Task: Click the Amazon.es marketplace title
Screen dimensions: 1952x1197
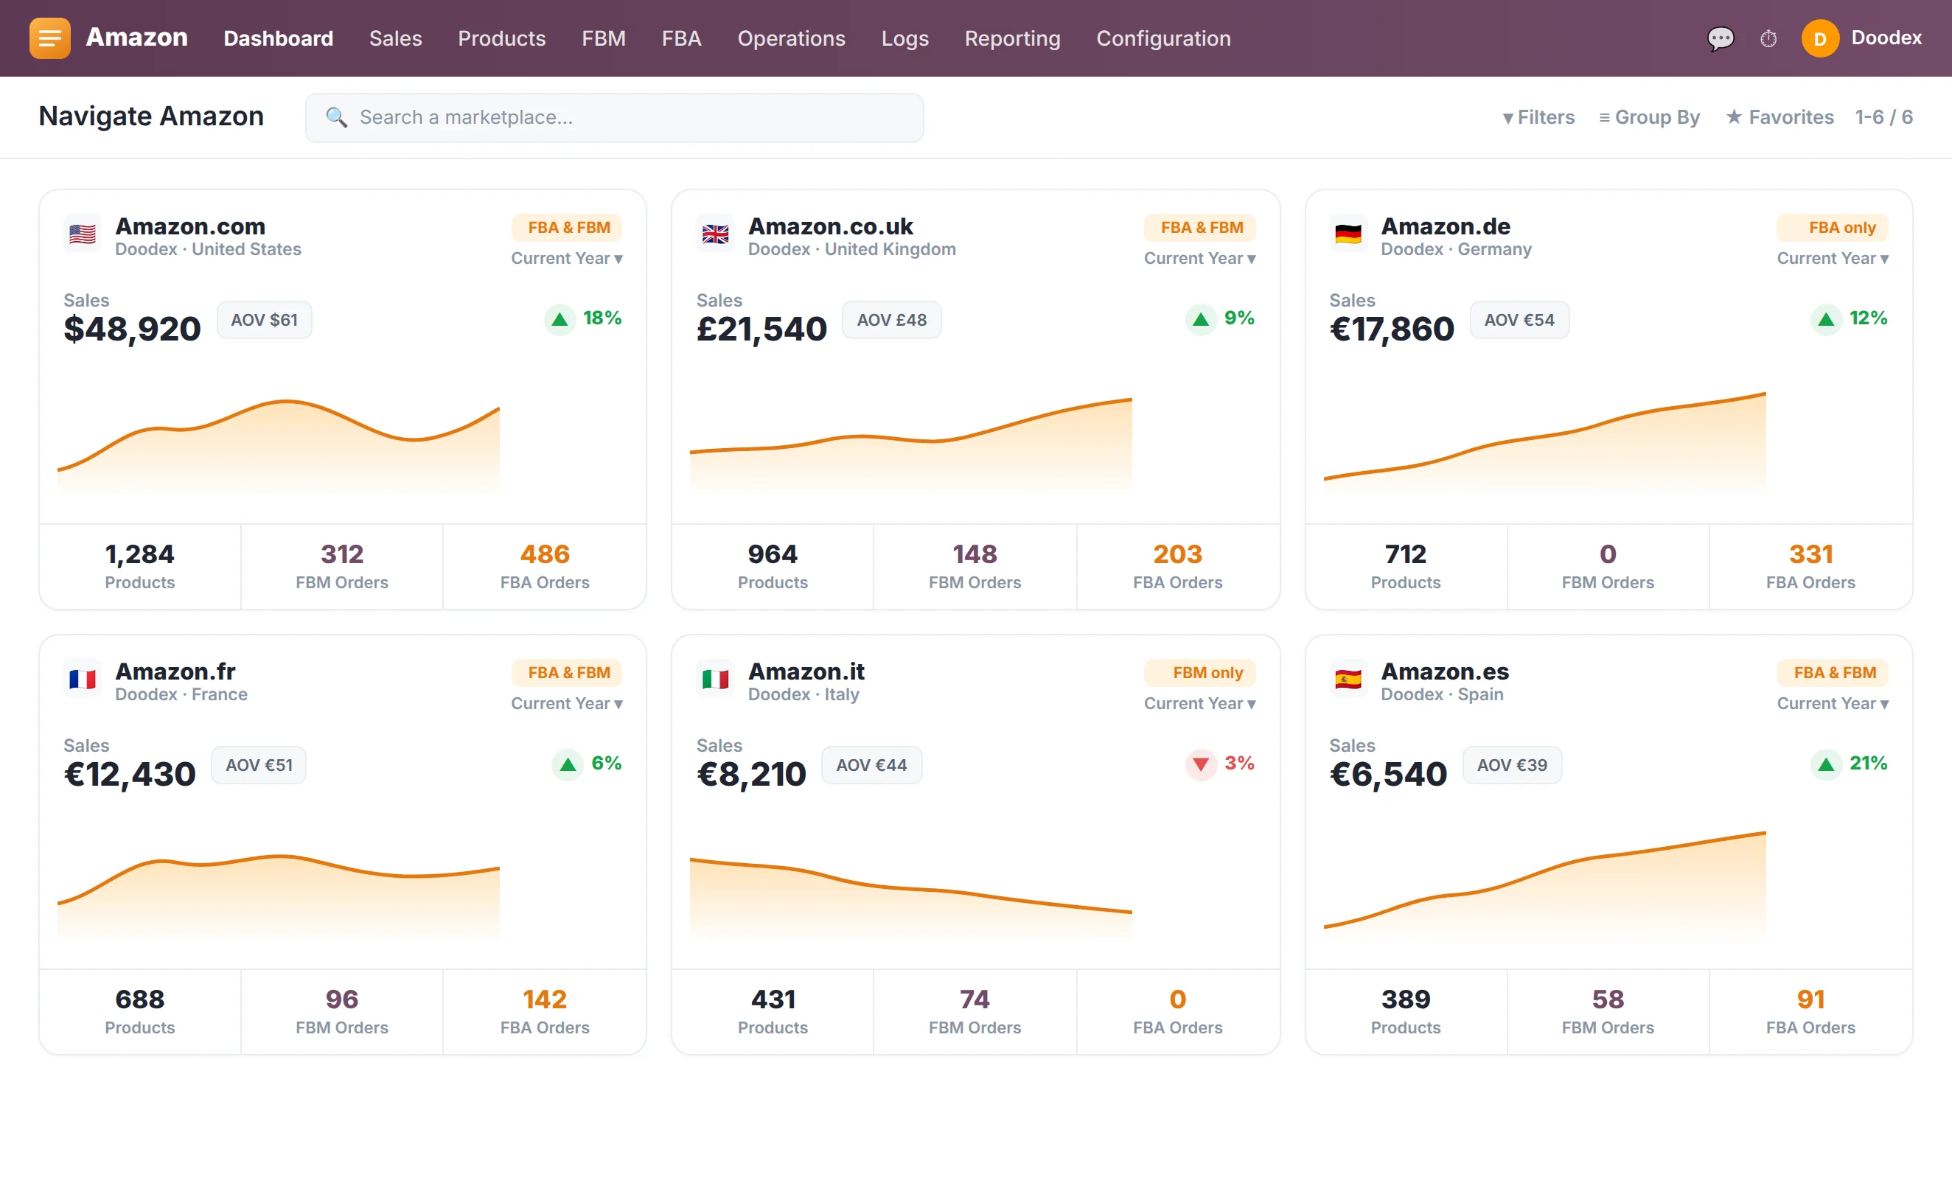Action: point(1445,671)
